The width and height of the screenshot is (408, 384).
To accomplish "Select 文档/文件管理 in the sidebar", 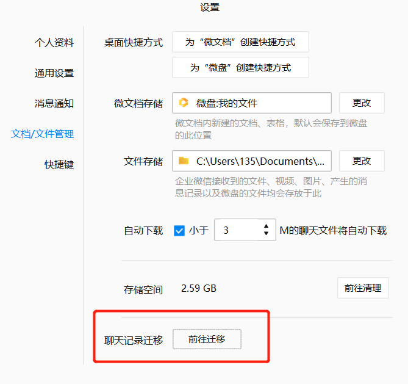I will (43, 134).
